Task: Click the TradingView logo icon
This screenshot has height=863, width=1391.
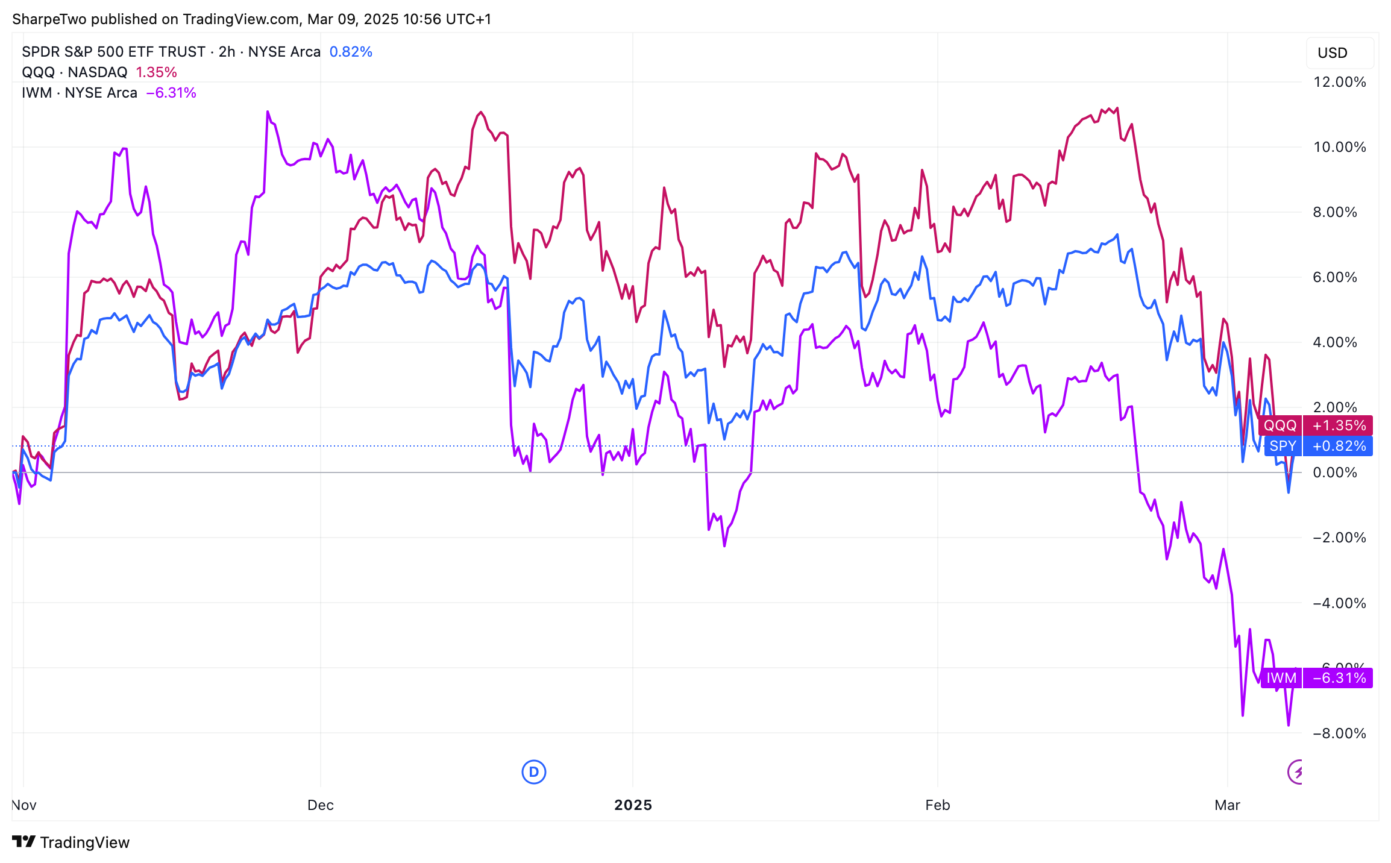Action: tap(24, 842)
